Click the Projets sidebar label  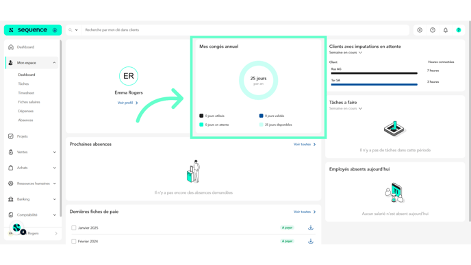(22, 136)
